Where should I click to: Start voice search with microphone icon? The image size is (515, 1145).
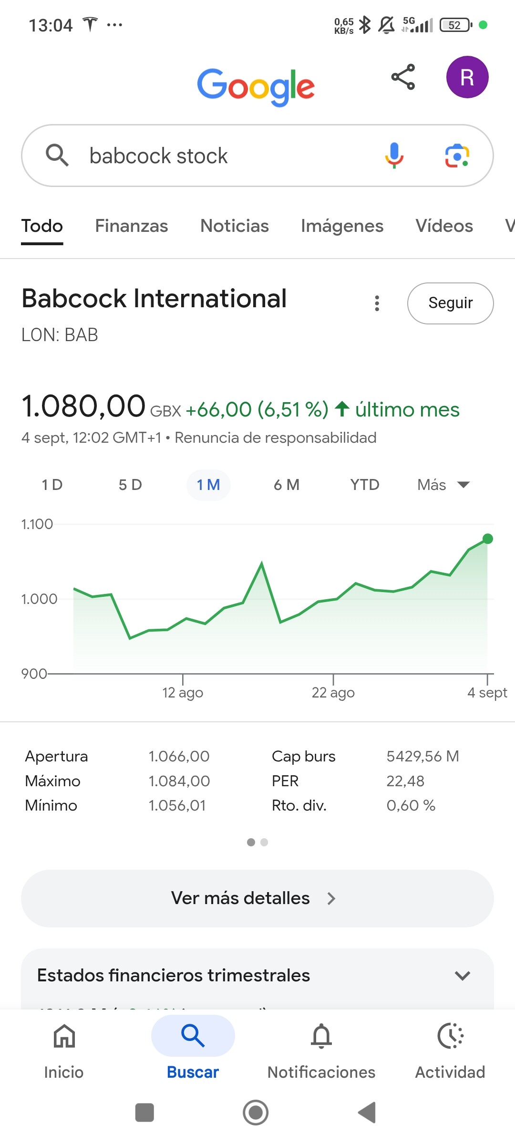click(394, 156)
